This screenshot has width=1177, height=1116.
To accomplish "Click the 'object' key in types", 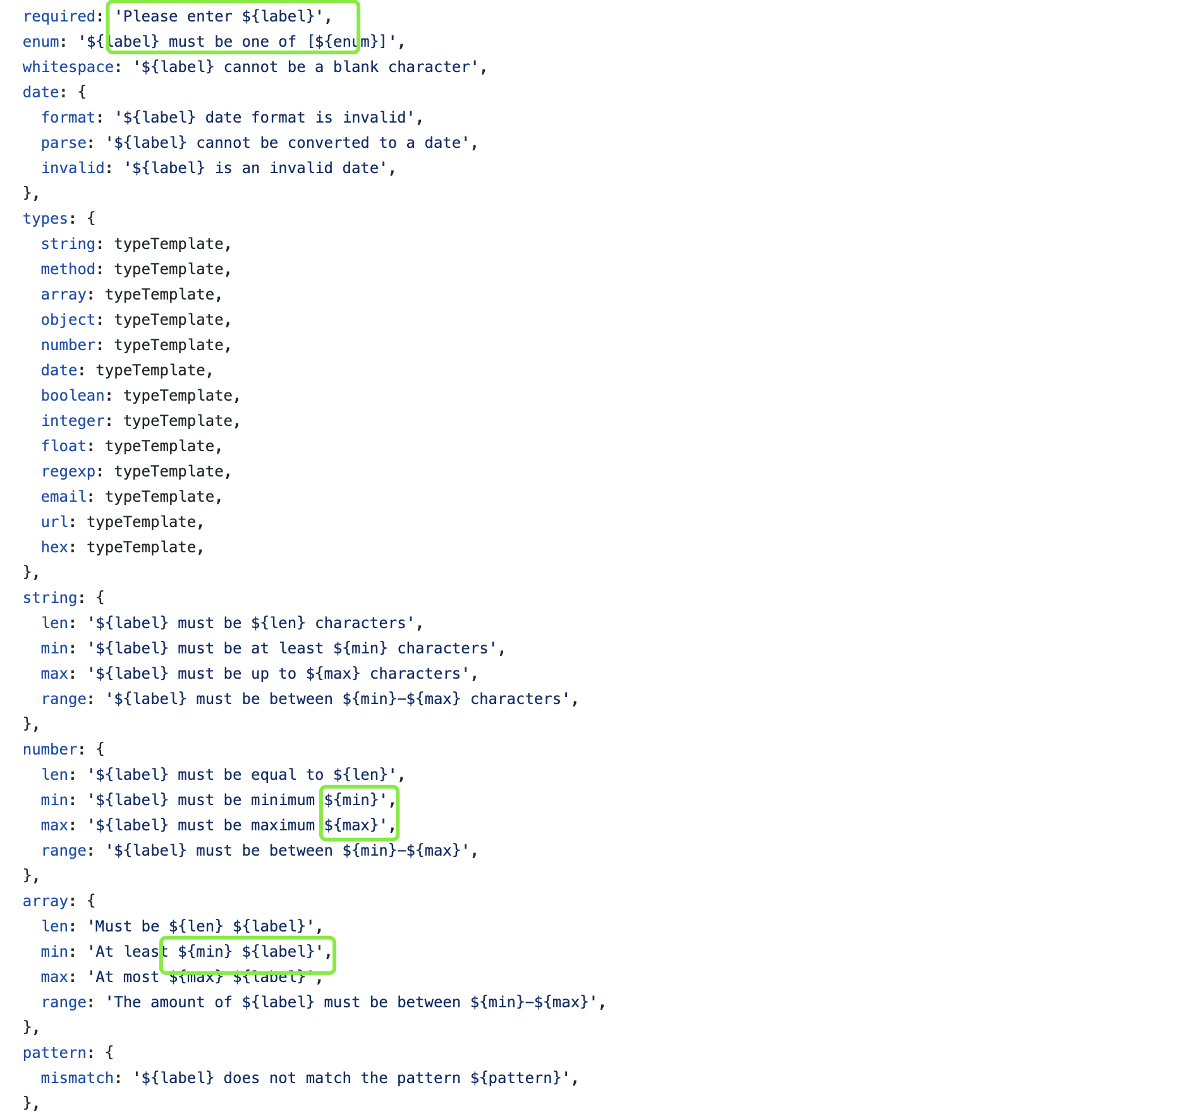I will point(68,320).
